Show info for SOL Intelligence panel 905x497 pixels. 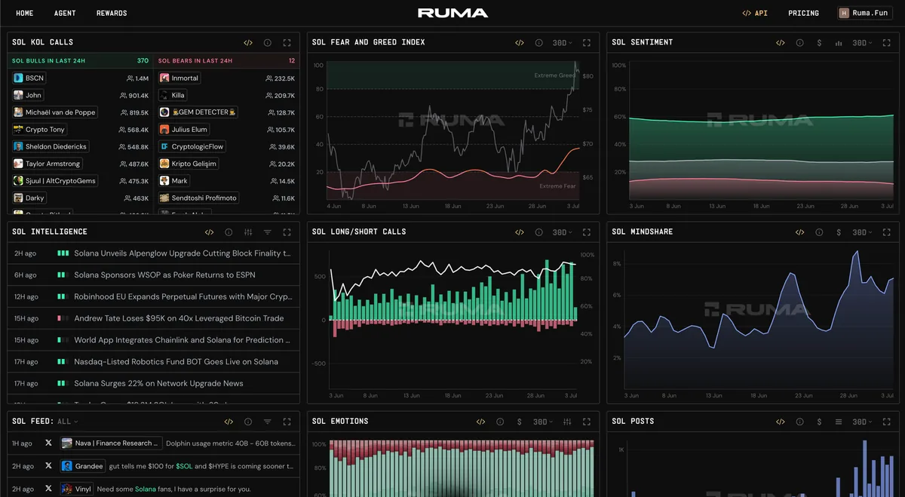click(x=229, y=232)
